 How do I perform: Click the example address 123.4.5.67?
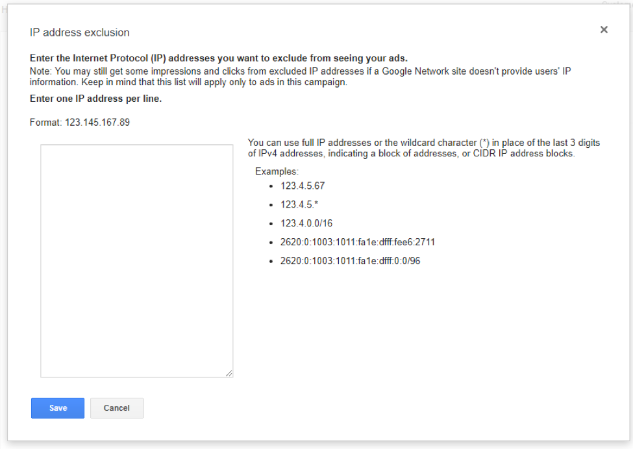click(303, 186)
